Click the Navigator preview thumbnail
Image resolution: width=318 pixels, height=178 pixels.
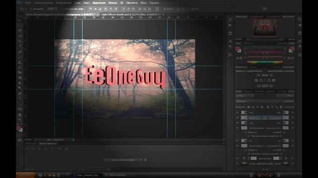coord(265,28)
